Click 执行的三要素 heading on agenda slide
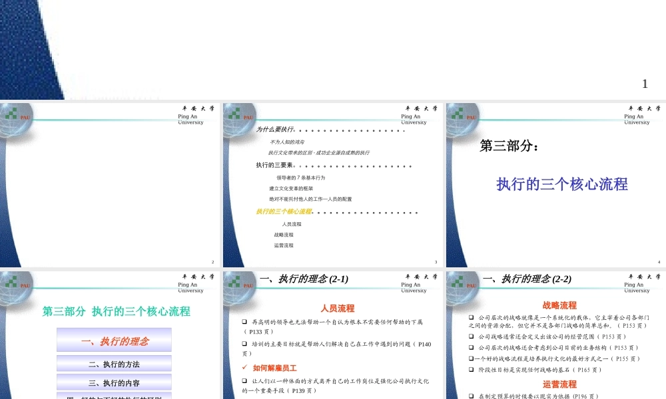The width and height of the screenshot is (666, 399). tap(274, 165)
